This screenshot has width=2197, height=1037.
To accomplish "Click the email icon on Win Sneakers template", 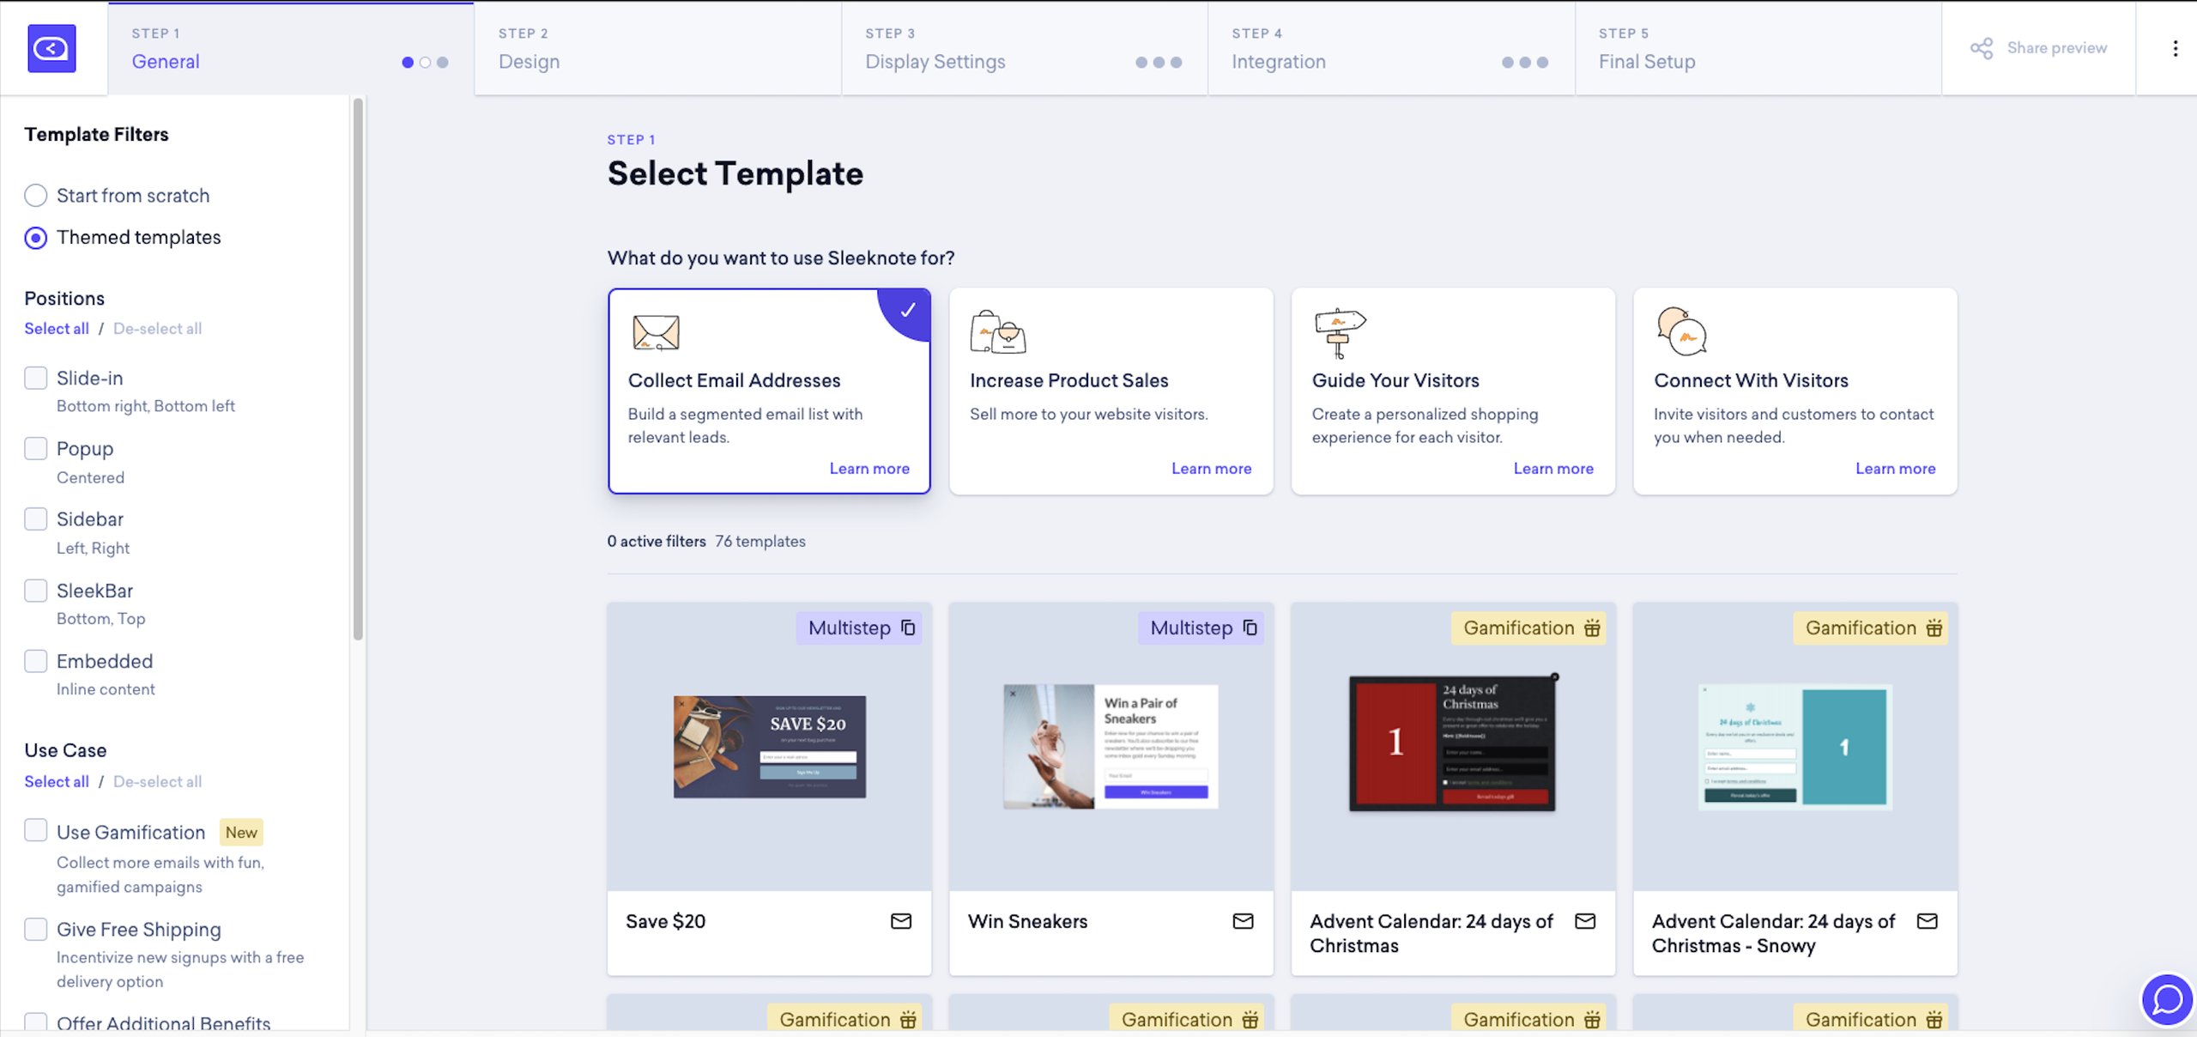I will click(1242, 922).
